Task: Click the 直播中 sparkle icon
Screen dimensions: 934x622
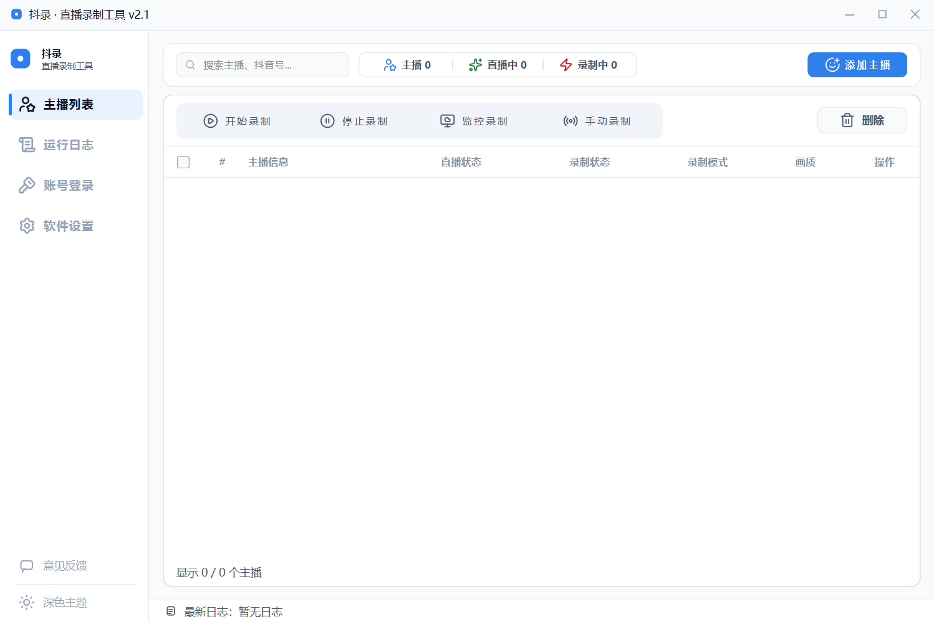Action: pyautogui.click(x=475, y=65)
